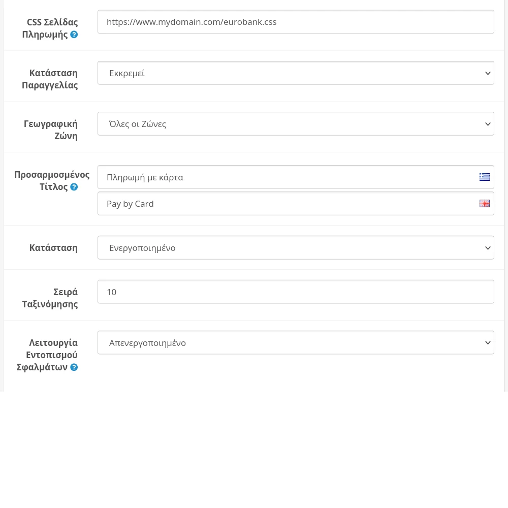The width and height of the screenshot is (508, 508).
Task: Click the 'Κατάσταση Παραγγελίας' label
Action: tap(50, 79)
